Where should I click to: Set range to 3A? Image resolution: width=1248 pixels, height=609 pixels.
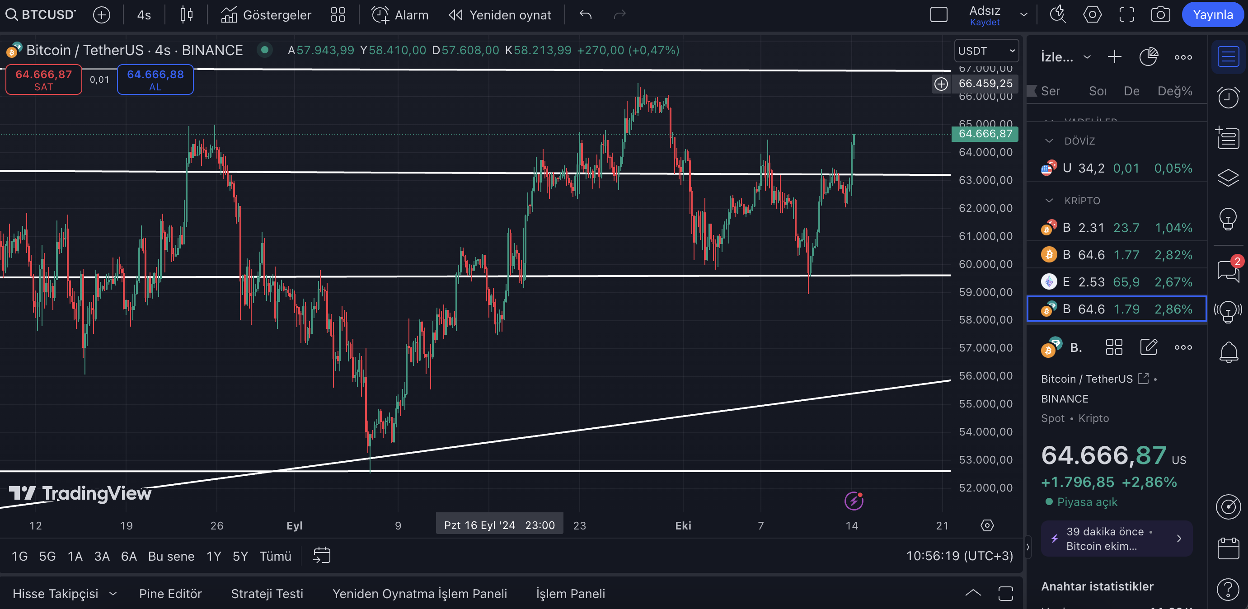[102, 556]
